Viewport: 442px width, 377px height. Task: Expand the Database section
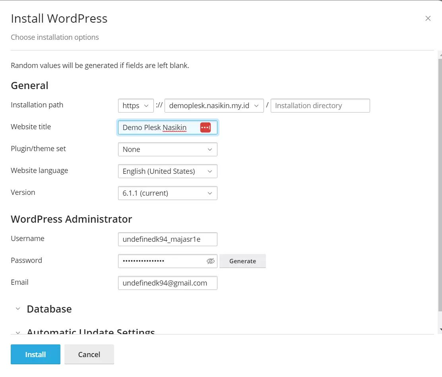44,309
